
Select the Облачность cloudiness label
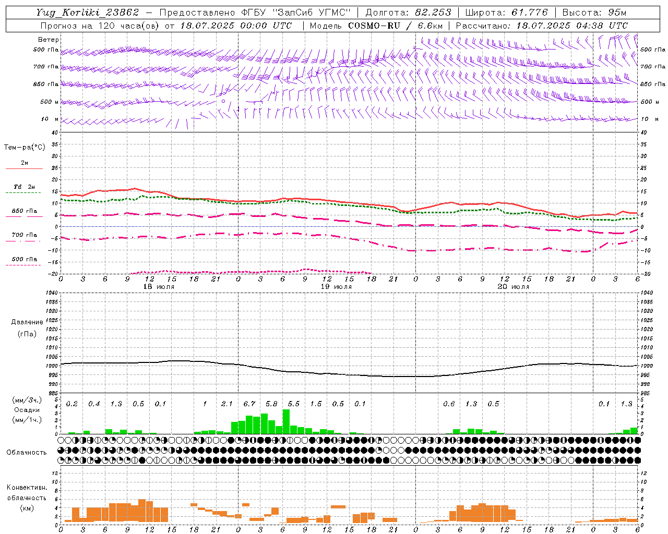point(27,453)
